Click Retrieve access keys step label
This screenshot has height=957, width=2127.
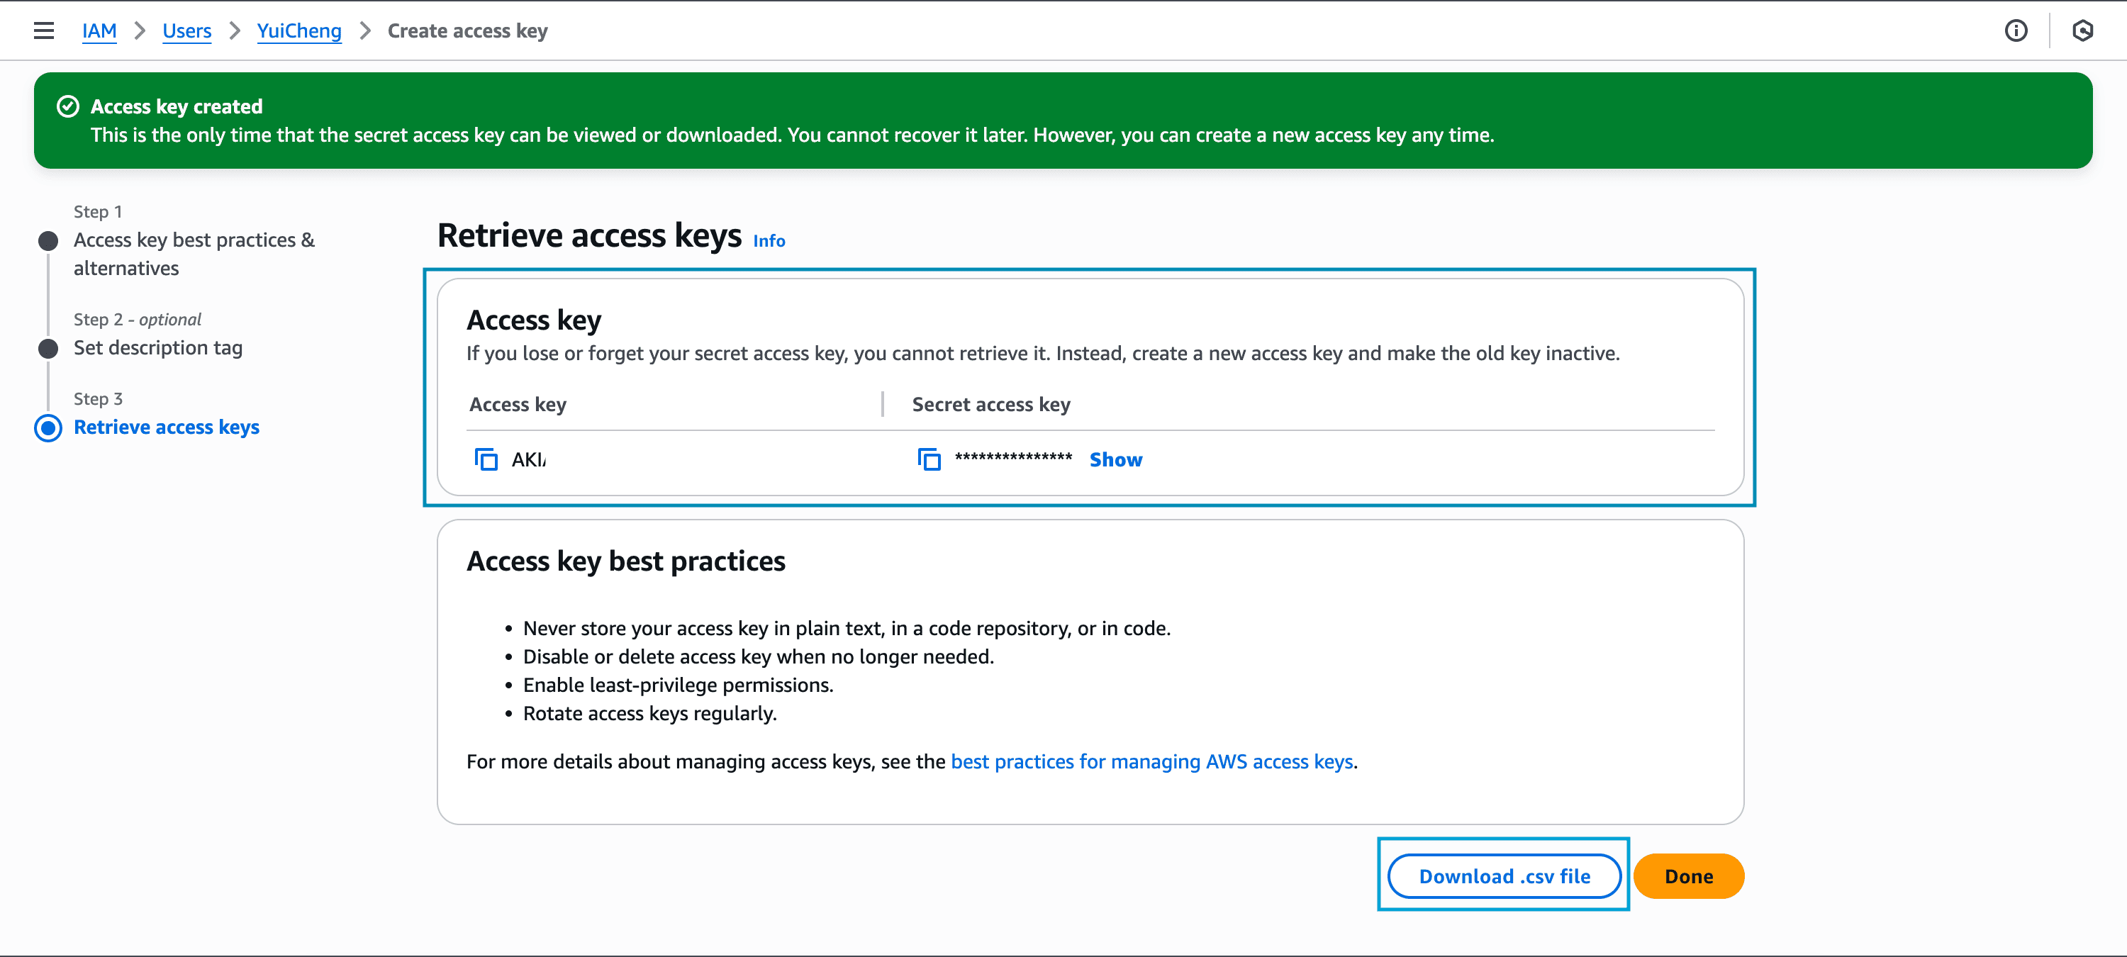[167, 427]
